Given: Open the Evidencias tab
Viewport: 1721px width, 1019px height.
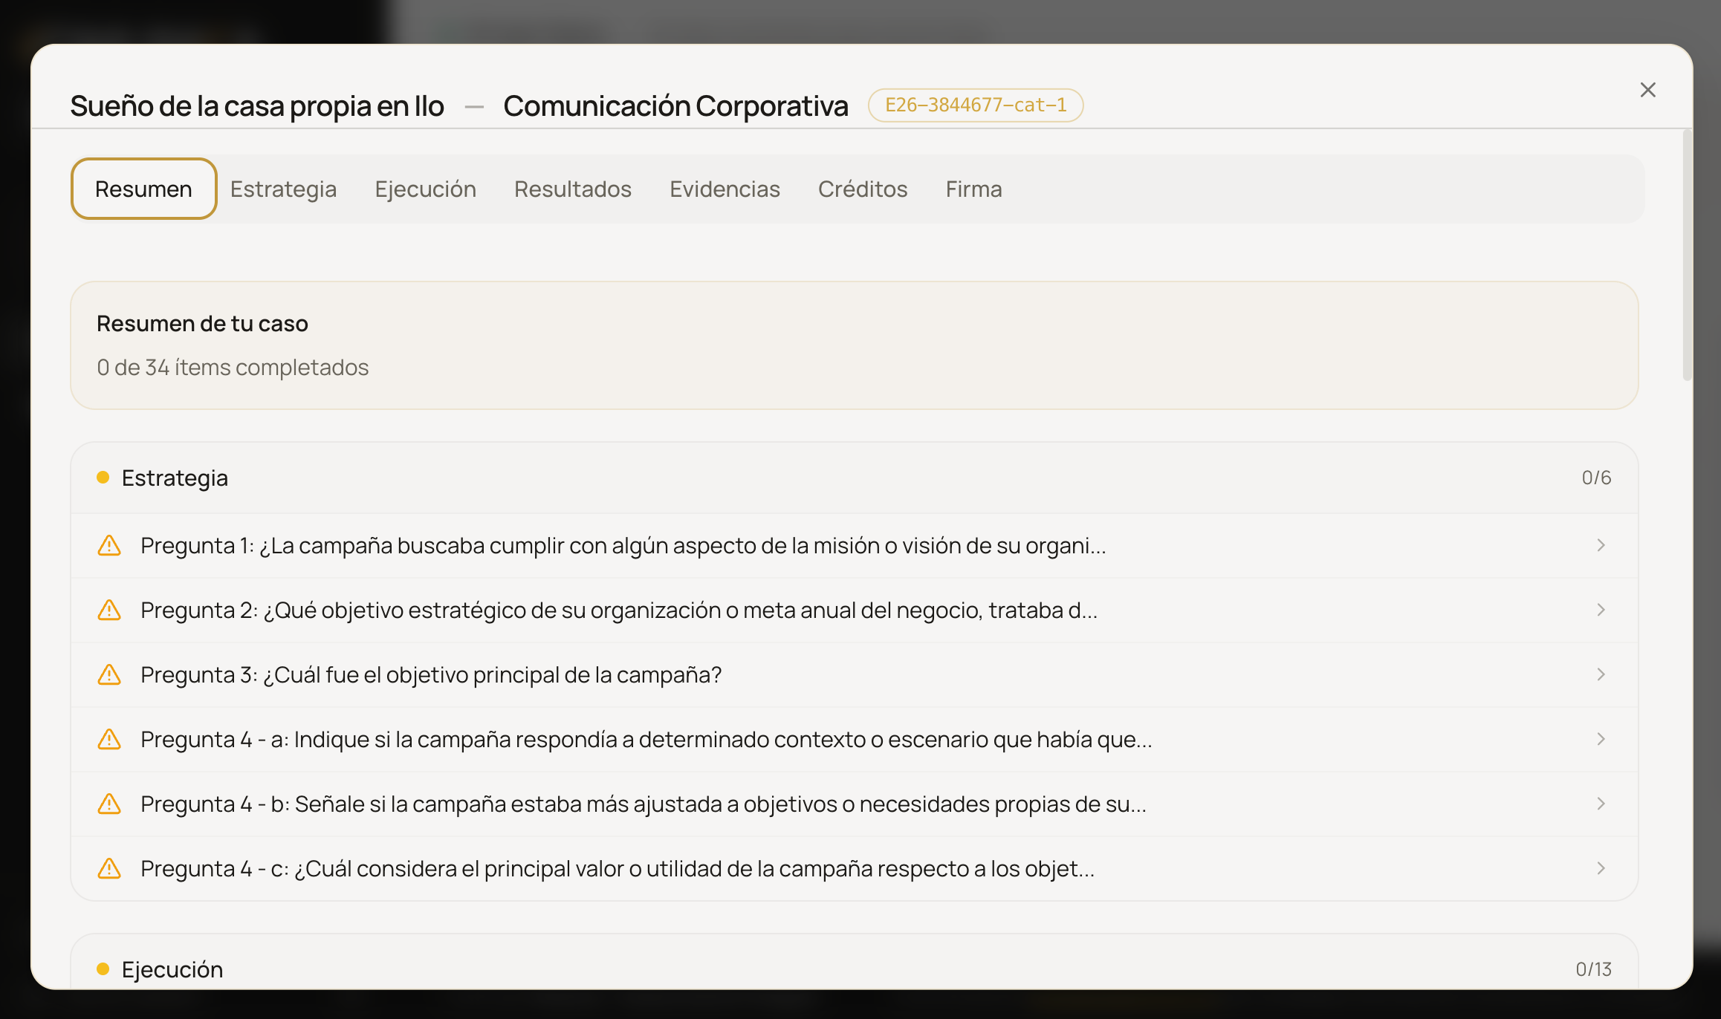Looking at the screenshot, I should (x=725, y=189).
